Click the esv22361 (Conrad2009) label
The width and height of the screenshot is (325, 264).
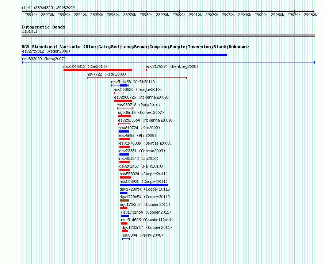[x=142, y=151]
